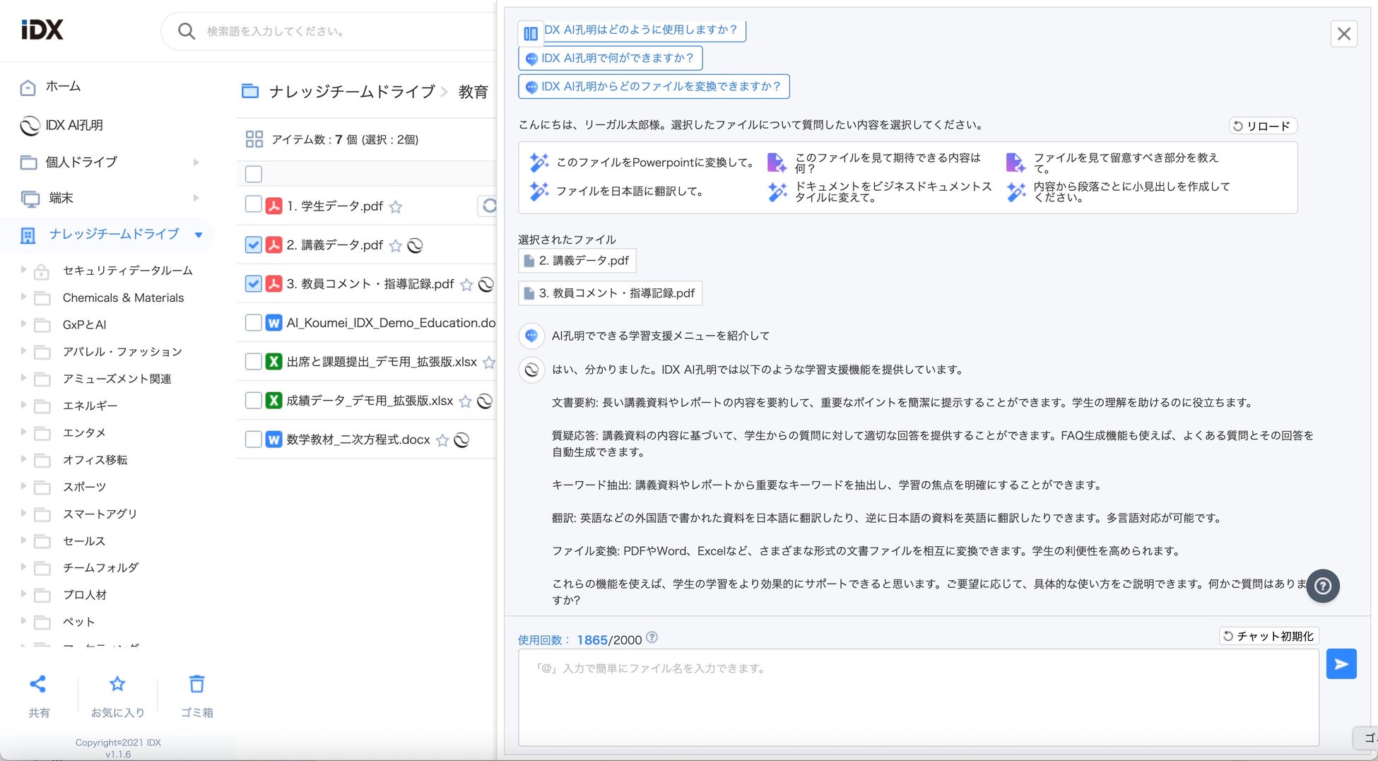This screenshot has height=761, width=1378.
Task: Open AI孔明 icon for 2. 講義データ.pdf
Action: pos(416,246)
